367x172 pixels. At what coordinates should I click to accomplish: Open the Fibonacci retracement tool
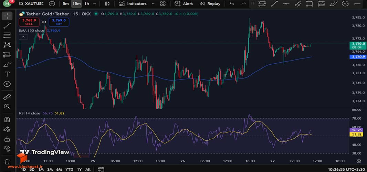[x=7, y=35]
